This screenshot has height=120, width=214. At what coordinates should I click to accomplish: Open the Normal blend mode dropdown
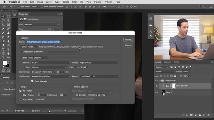[165, 72]
